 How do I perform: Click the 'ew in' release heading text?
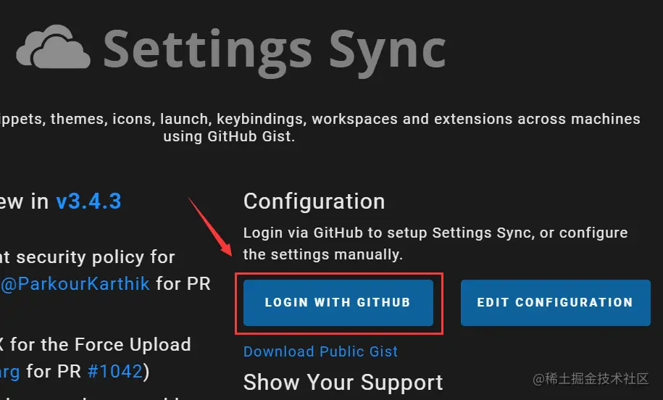point(23,201)
